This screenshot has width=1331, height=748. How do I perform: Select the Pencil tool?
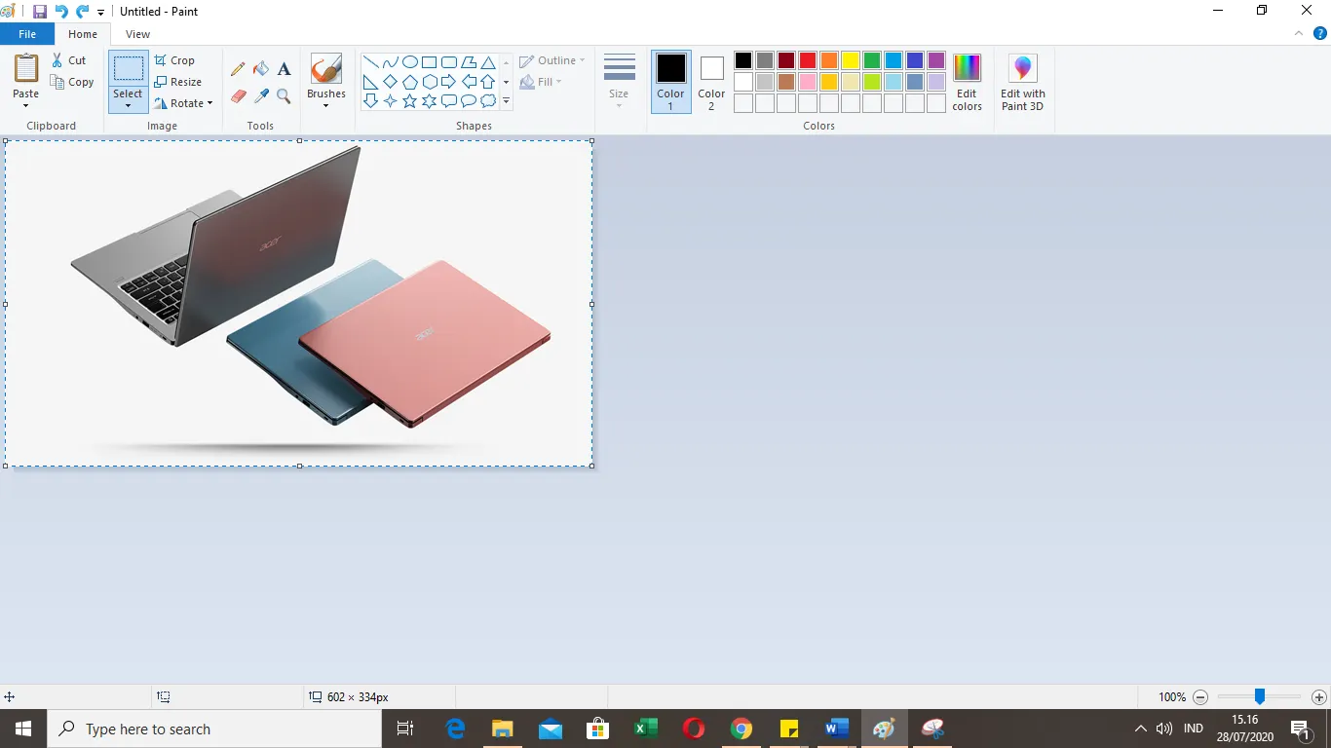point(238,69)
